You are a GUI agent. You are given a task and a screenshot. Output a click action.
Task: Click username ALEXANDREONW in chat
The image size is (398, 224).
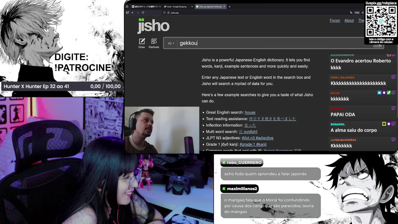[342, 55]
